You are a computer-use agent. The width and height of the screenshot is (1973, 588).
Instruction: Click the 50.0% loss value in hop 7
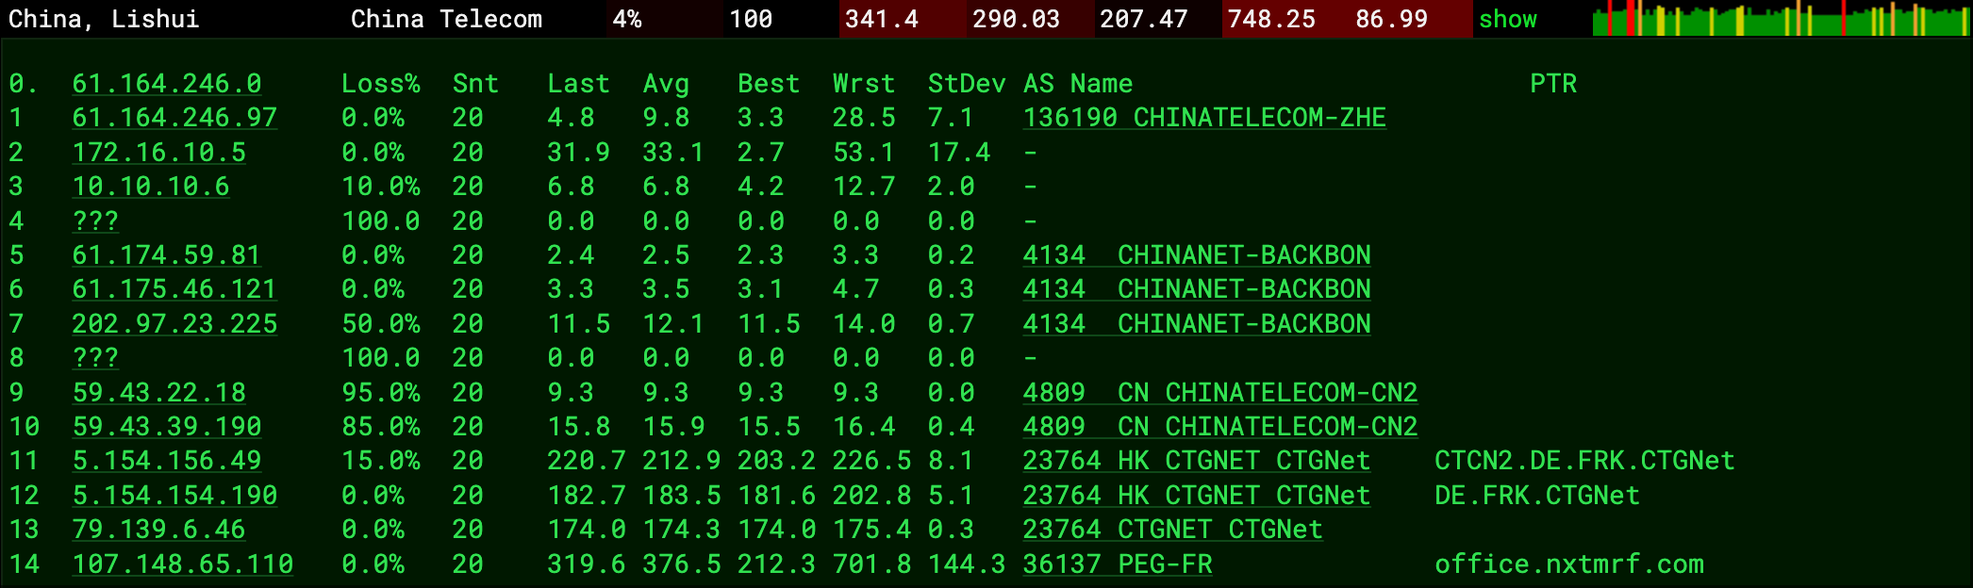(x=381, y=324)
